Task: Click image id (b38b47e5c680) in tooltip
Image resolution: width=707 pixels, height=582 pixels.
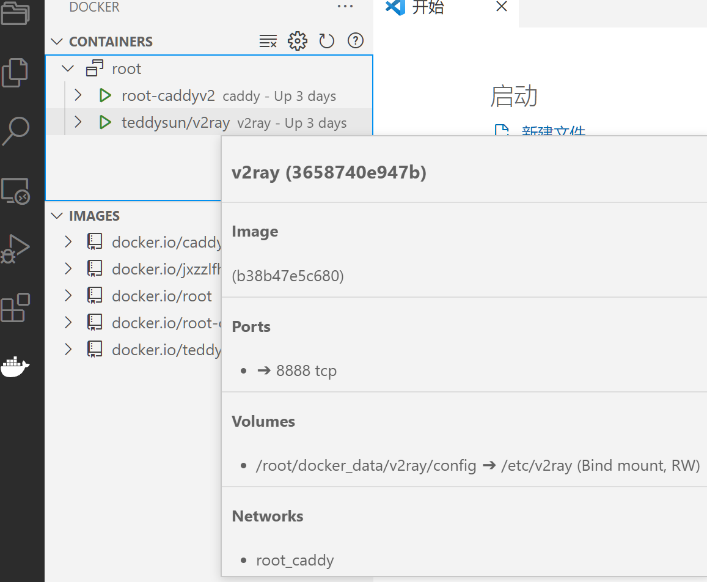Action: click(288, 276)
